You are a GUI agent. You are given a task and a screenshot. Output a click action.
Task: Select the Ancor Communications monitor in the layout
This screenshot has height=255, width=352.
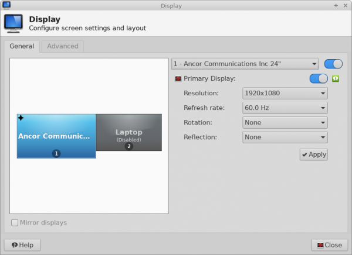coord(56,136)
